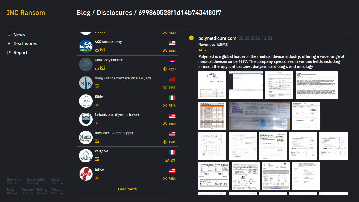
Task: Click the ACS Accountancy logo
Action: [86, 46]
